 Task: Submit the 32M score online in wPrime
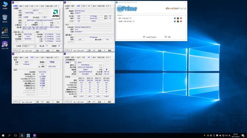point(175,18)
